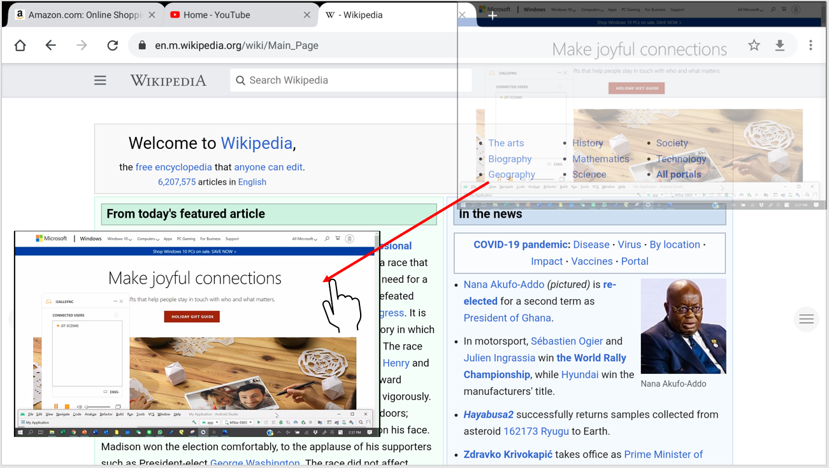829x468 pixels.
Task: Tap the round floating menu button at right edge
Action: point(806,319)
